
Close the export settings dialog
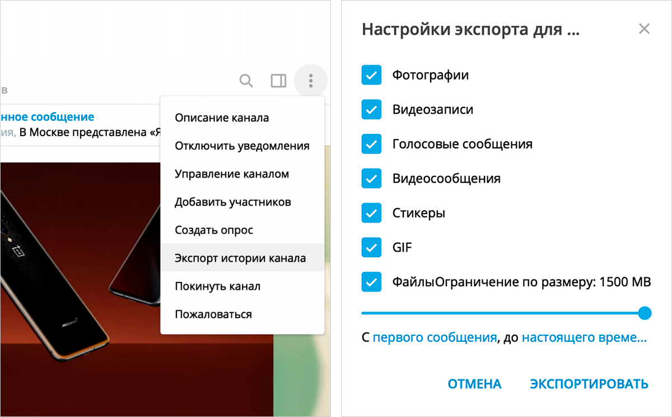tap(644, 29)
